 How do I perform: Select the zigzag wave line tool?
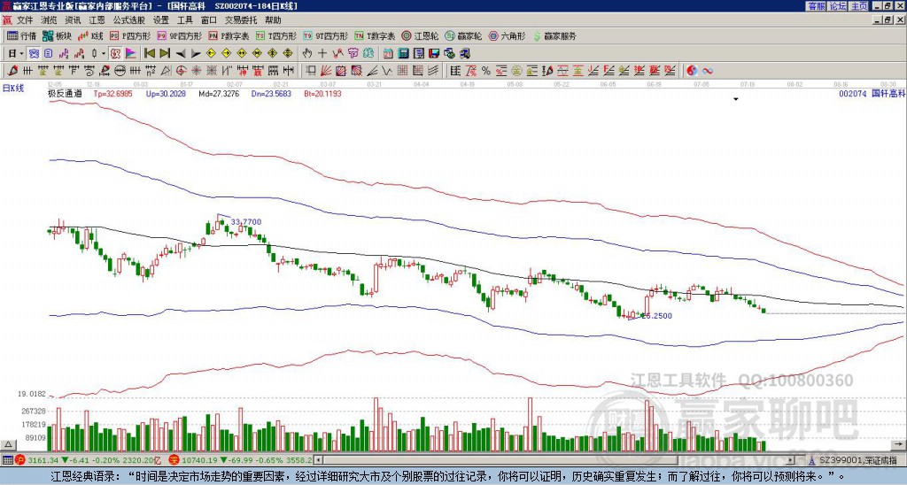pyautogui.click(x=387, y=71)
